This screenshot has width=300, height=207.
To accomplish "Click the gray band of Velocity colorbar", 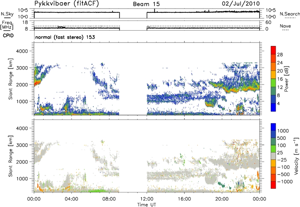I will [273, 156].
